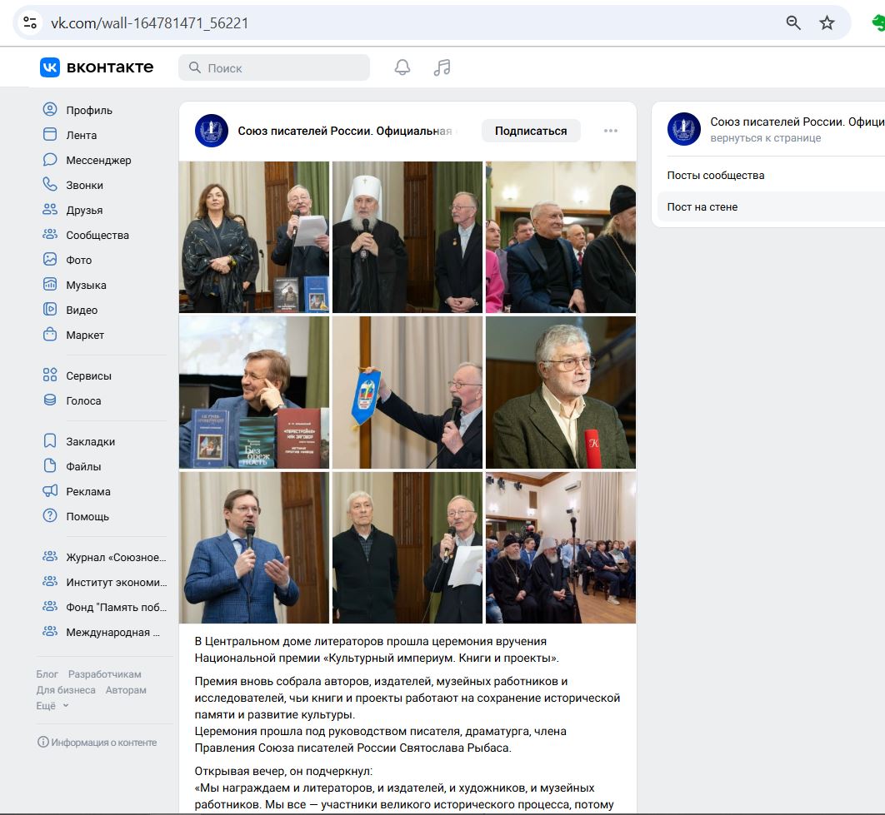
Task: Bookmark this page with the star icon
Action: point(827,22)
